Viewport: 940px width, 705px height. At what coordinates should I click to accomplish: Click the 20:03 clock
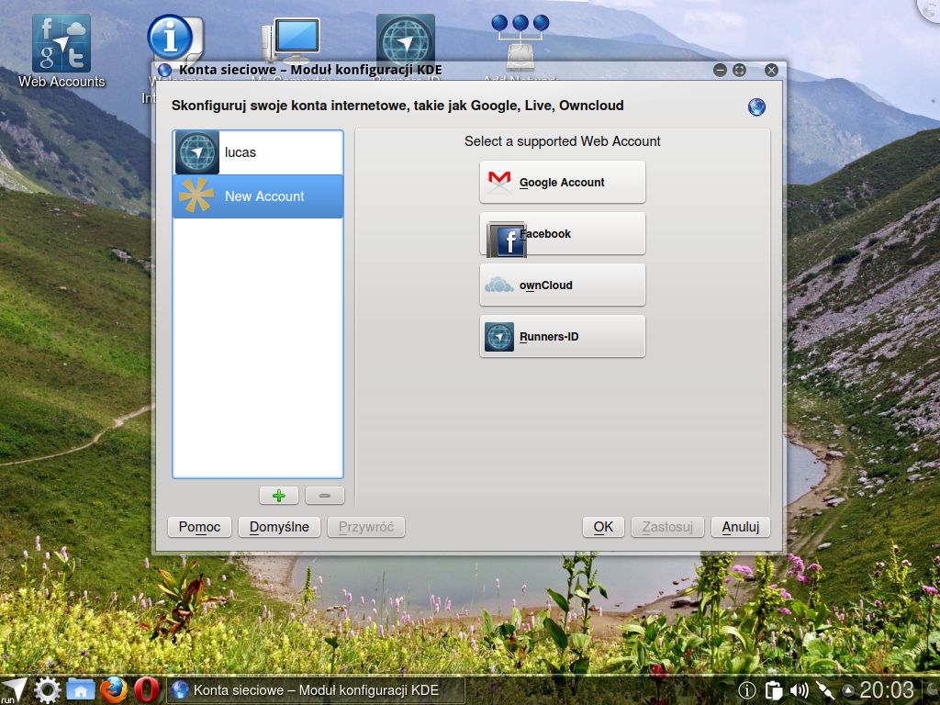click(888, 690)
